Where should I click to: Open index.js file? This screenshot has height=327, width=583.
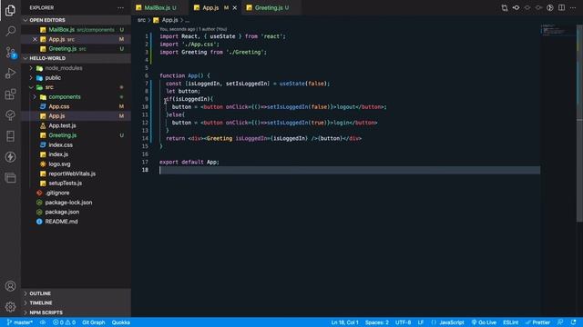click(76, 154)
